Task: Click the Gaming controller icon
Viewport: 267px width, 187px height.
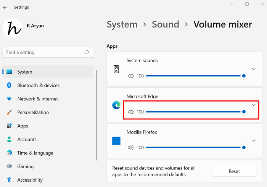Action: [9, 166]
